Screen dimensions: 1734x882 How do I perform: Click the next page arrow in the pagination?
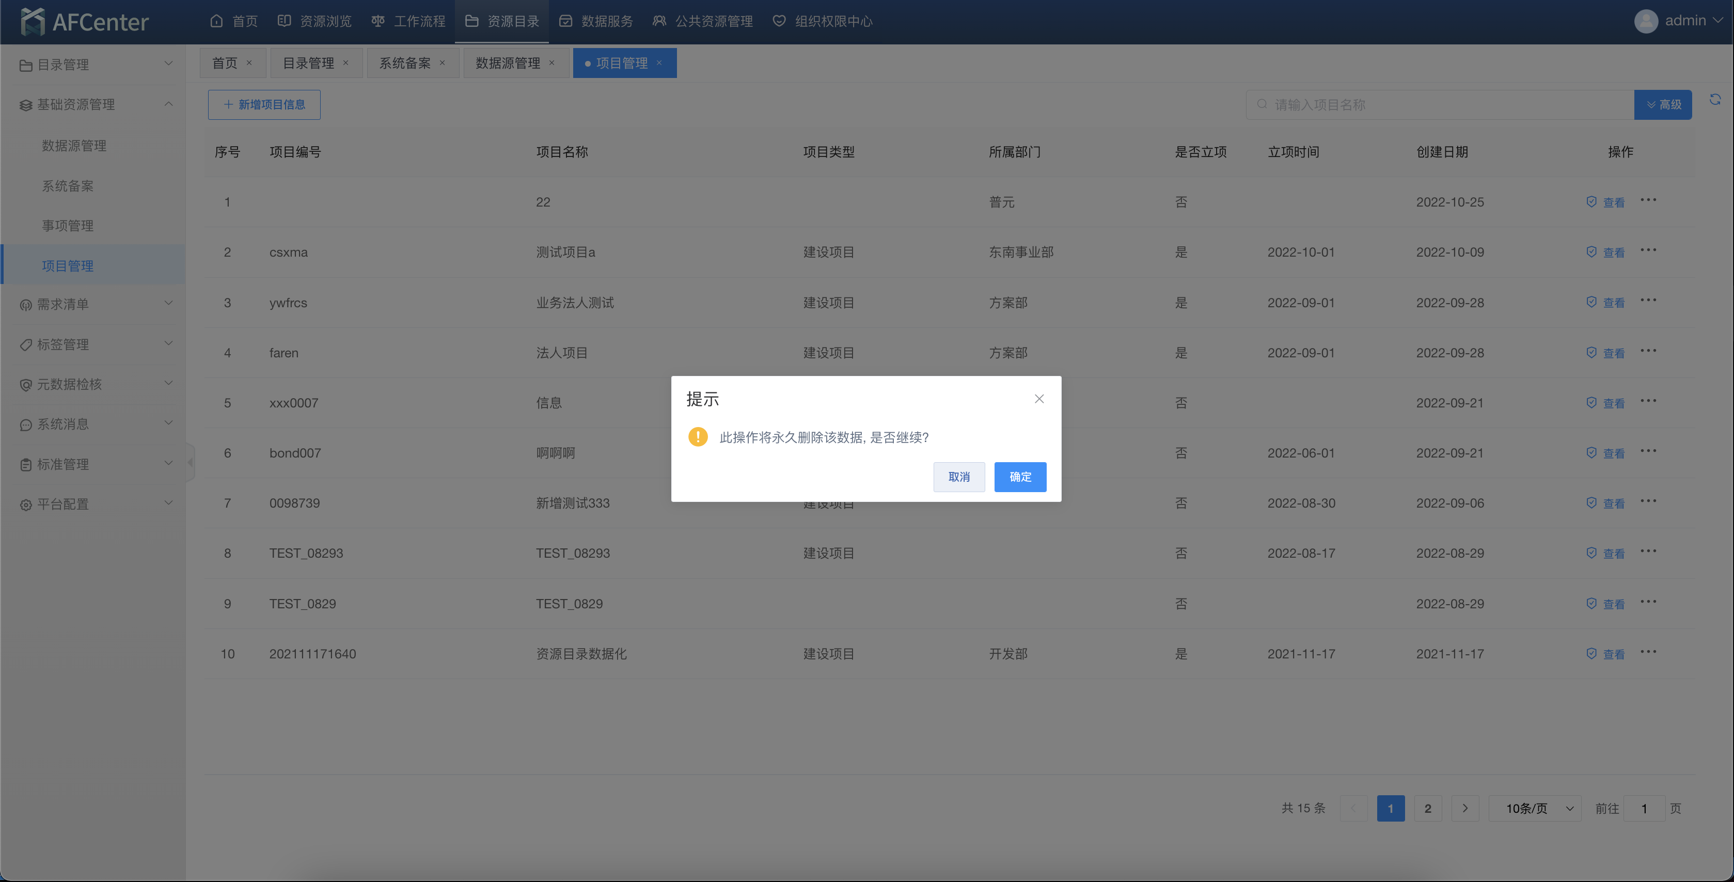[x=1465, y=808]
